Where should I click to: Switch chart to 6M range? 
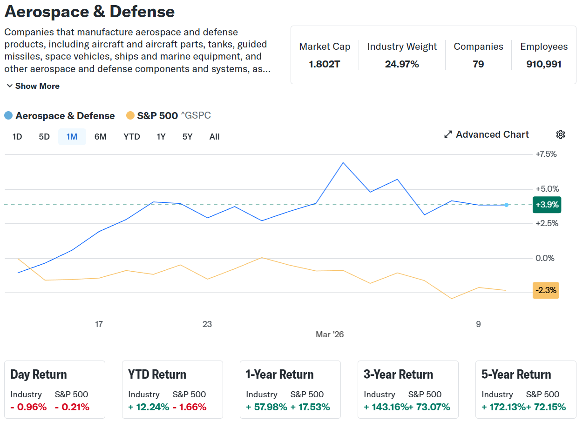(x=101, y=137)
